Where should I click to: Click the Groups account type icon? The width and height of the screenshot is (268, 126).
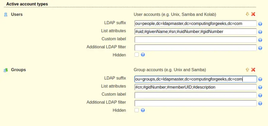[6, 70]
